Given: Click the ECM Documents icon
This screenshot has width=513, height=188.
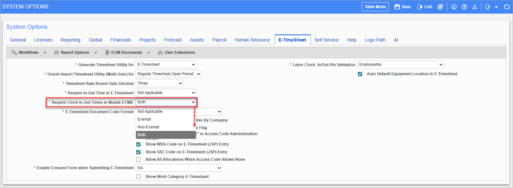Looking at the screenshot, I should click(x=107, y=53).
